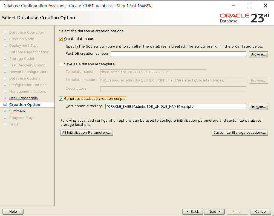Click the Database Options step text
Viewport: 274px width, 216px height.
[x=25, y=78]
